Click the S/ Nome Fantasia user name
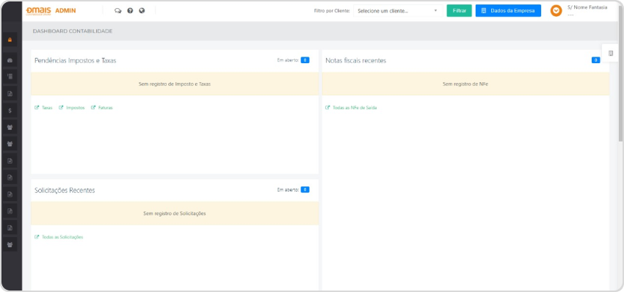This screenshot has height=292, width=624. coord(587,7)
